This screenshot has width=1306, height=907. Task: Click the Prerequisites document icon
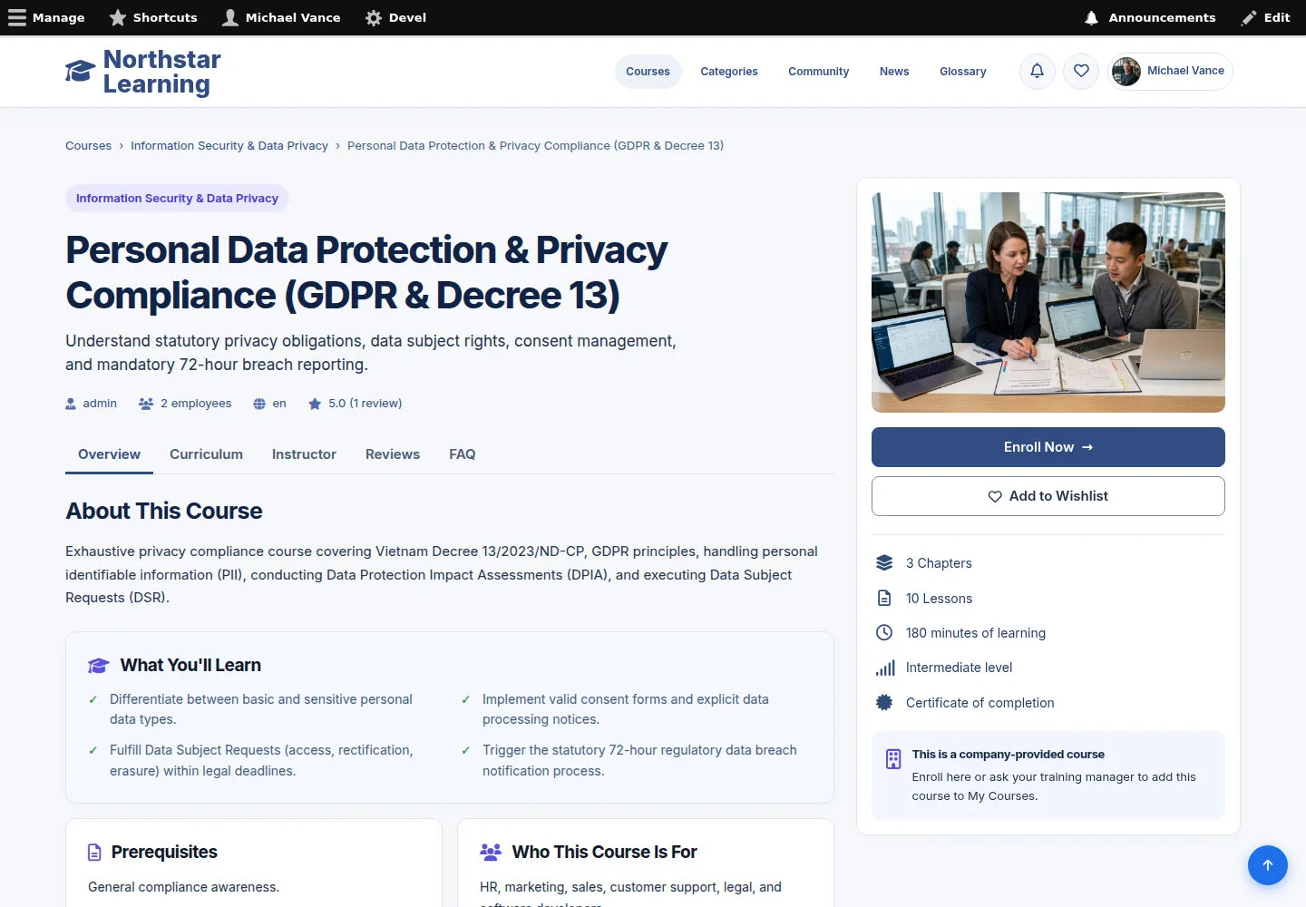click(x=94, y=853)
